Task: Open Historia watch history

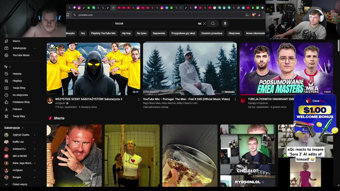Action: tap(17, 74)
